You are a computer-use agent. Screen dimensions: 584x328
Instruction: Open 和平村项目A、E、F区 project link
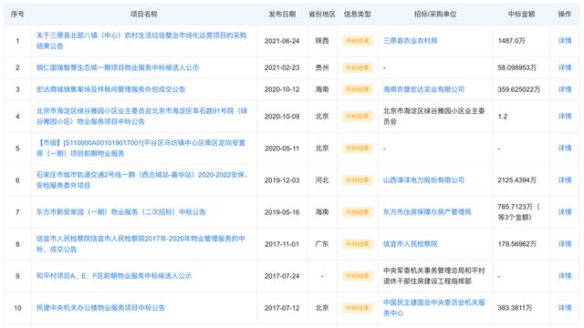coord(114,275)
